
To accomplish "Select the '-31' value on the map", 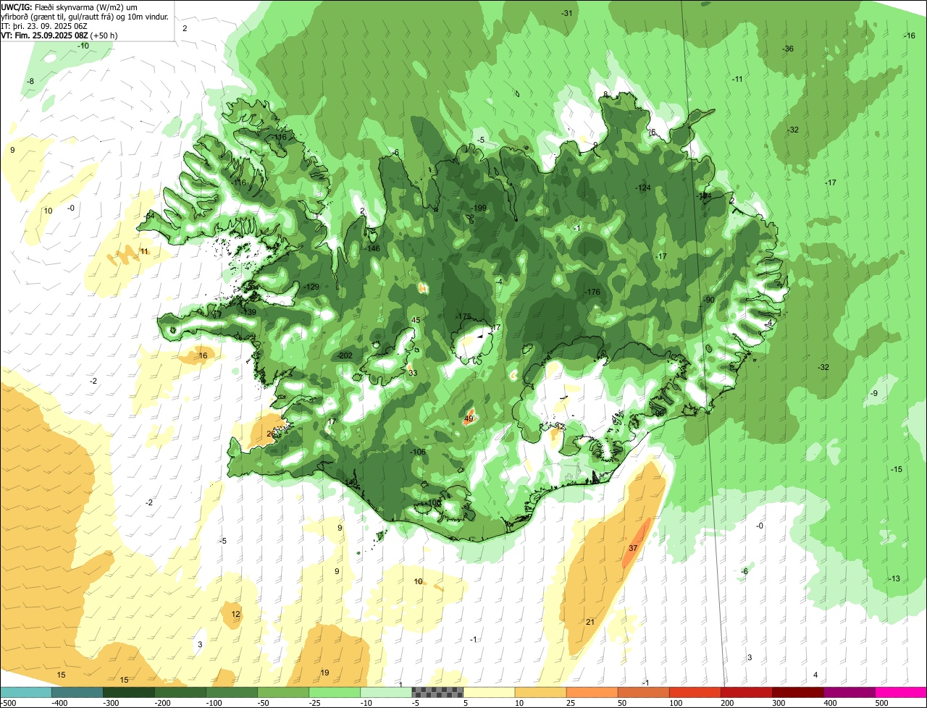I will [x=566, y=13].
